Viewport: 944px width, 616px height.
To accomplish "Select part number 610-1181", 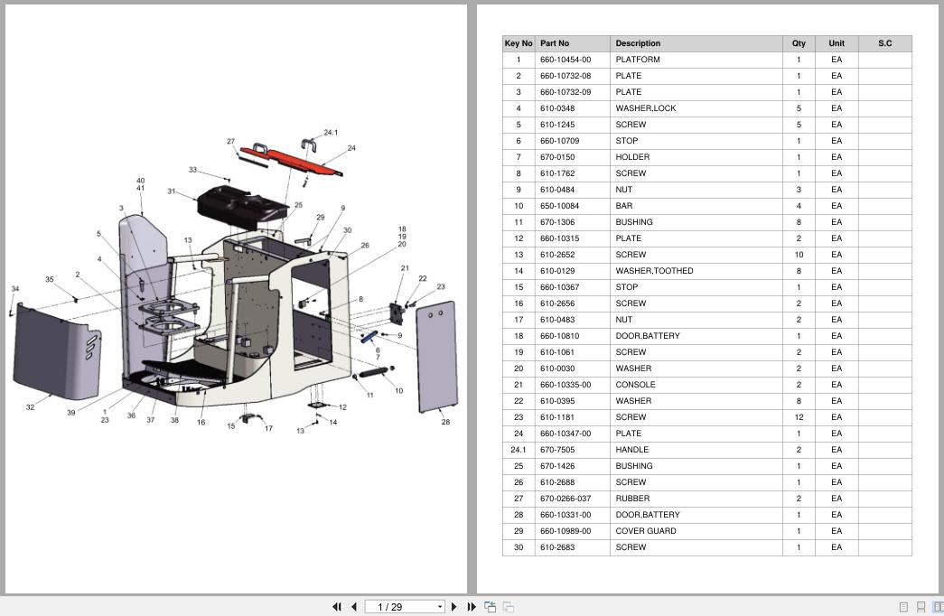I will (557, 417).
